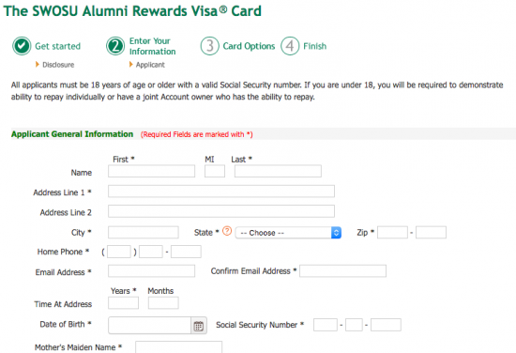Click the first Zip code box

point(392,233)
